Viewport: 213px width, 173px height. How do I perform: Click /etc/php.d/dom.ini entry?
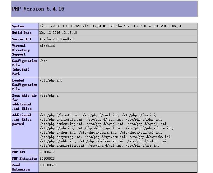click(x=138, y=115)
